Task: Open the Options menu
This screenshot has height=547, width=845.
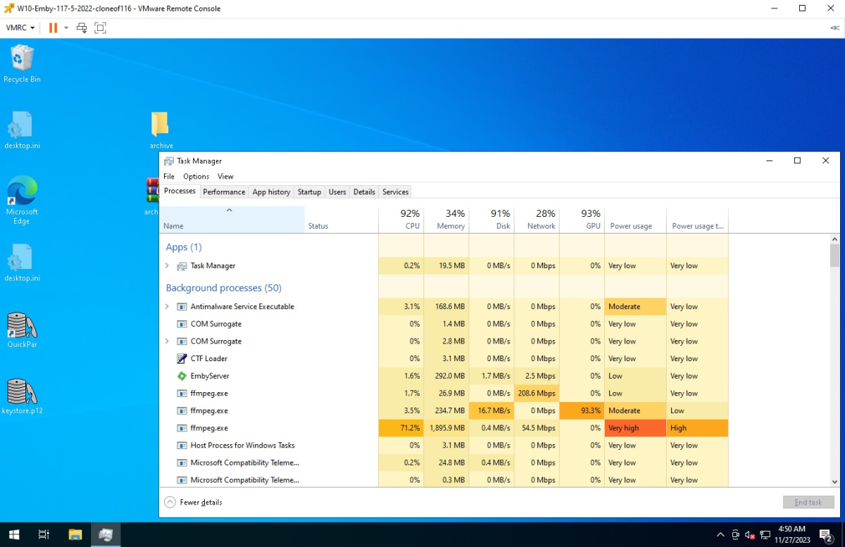Action: pos(196,177)
